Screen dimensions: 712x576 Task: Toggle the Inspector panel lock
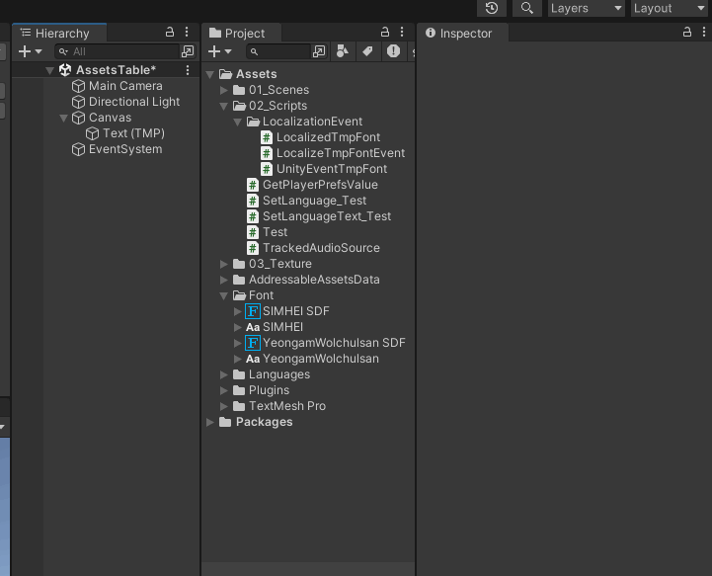click(x=687, y=32)
